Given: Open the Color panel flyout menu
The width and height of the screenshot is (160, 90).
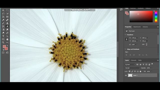Looking at the screenshot, I should point(158,8).
